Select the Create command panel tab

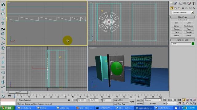[171, 3]
